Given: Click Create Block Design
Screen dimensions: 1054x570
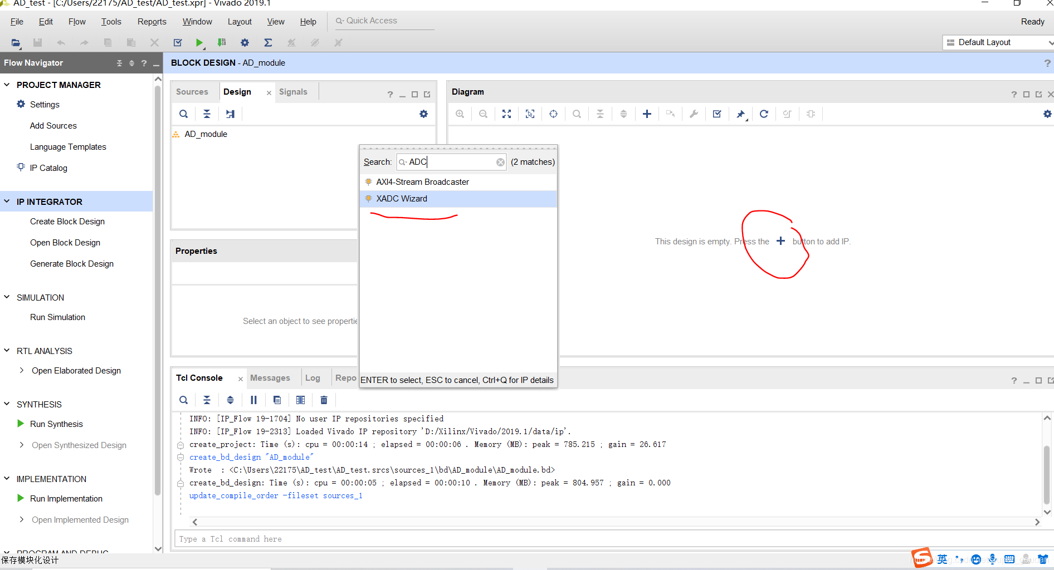Looking at the screenshot, I should click(x=67, y=222).
